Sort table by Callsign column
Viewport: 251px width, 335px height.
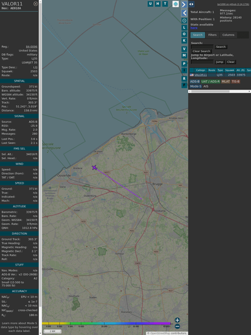(x=200, y=70)
